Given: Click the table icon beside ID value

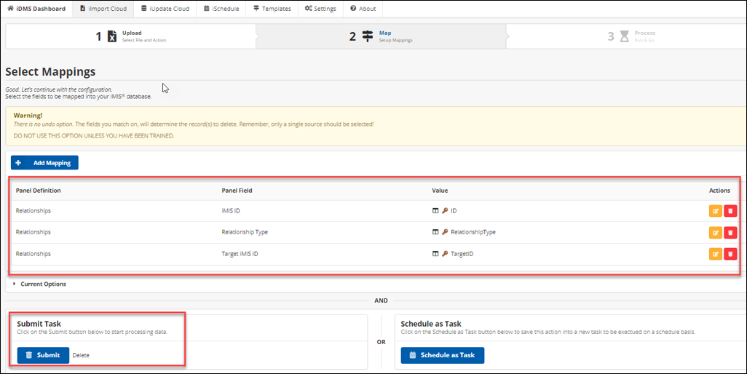Looking at the screenshot, I should coord(435,211).
